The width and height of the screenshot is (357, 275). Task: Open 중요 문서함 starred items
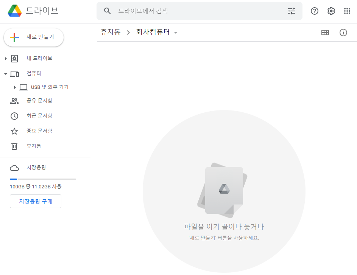click(x=39, y=131)
